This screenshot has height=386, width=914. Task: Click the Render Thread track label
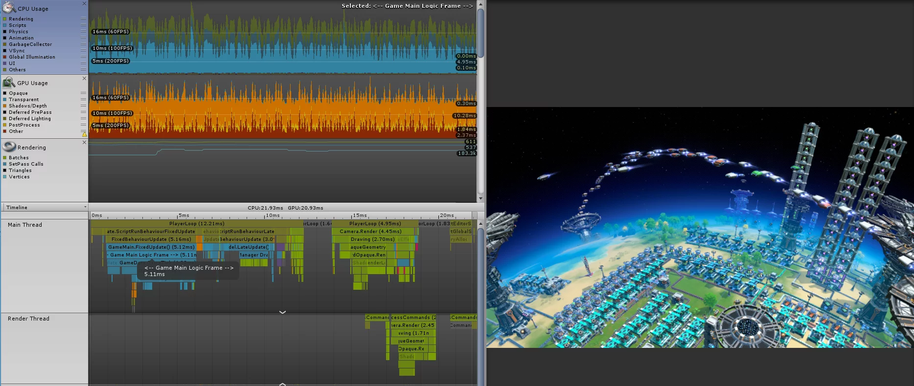tap(28, 319)
